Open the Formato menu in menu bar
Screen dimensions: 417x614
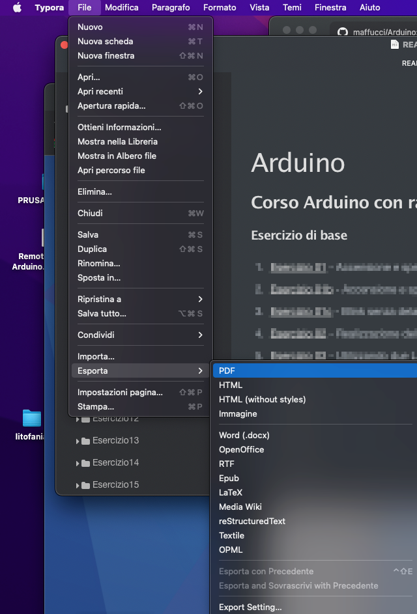220,8
